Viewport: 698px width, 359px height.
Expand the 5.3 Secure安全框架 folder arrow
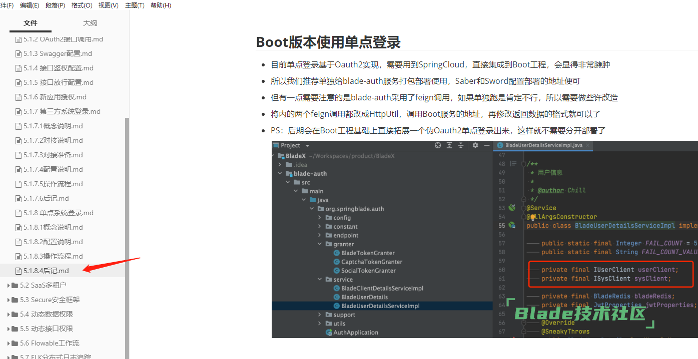coord(9,300)
